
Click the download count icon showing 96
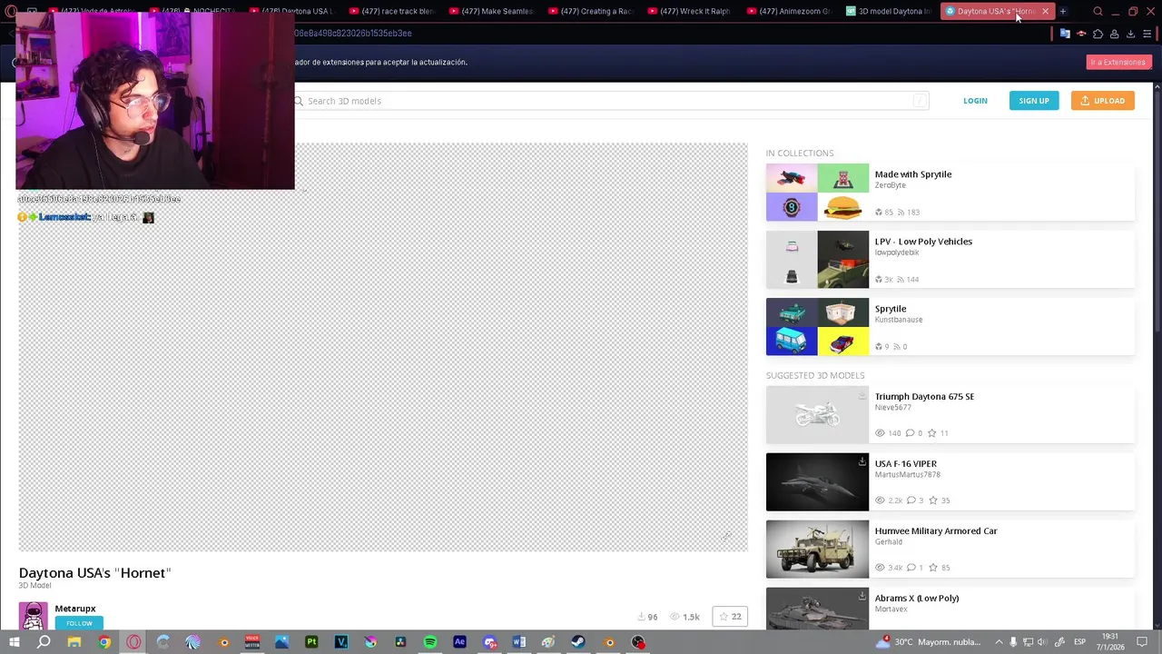[642, 617]
